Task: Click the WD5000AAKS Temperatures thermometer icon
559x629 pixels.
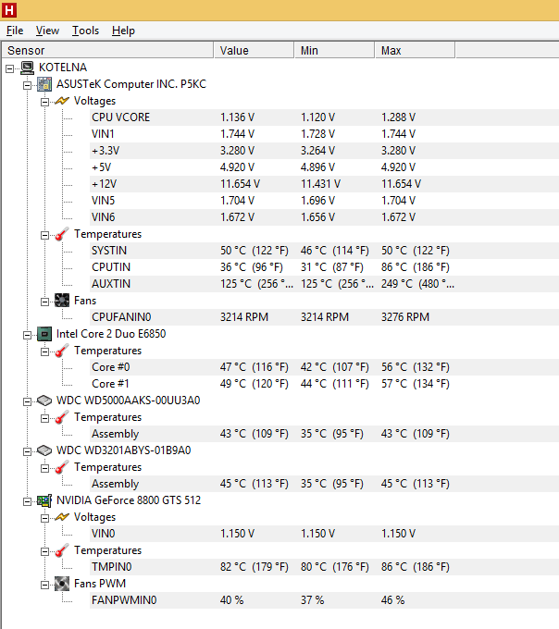Action: pyautogui.click(x=62, y=417)
